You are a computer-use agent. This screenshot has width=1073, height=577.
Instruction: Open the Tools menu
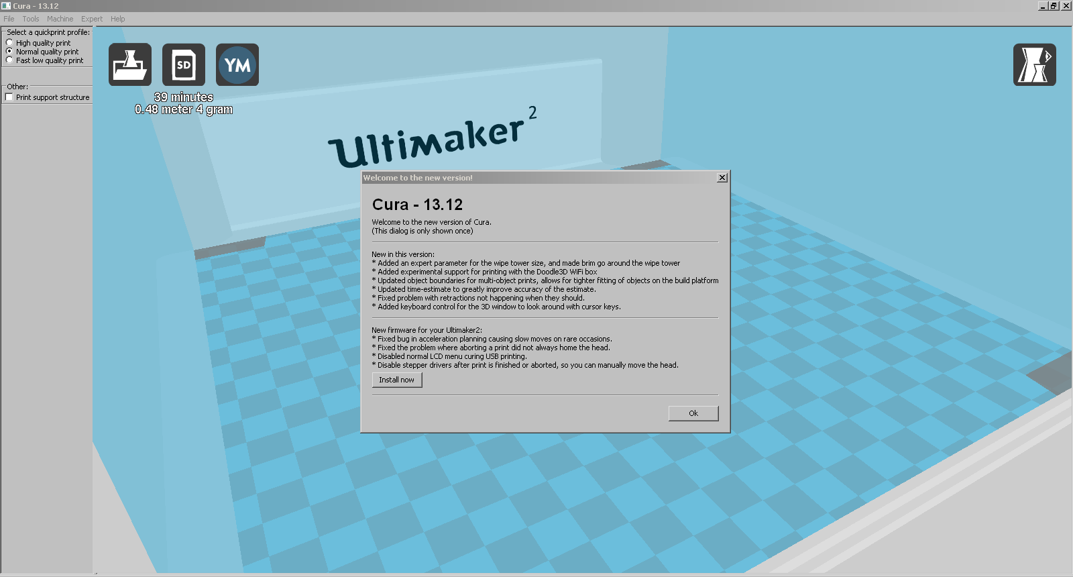point(31,19)
